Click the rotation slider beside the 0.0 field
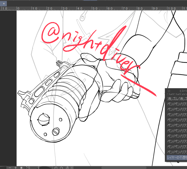187x169 pixels. point(45,168)
